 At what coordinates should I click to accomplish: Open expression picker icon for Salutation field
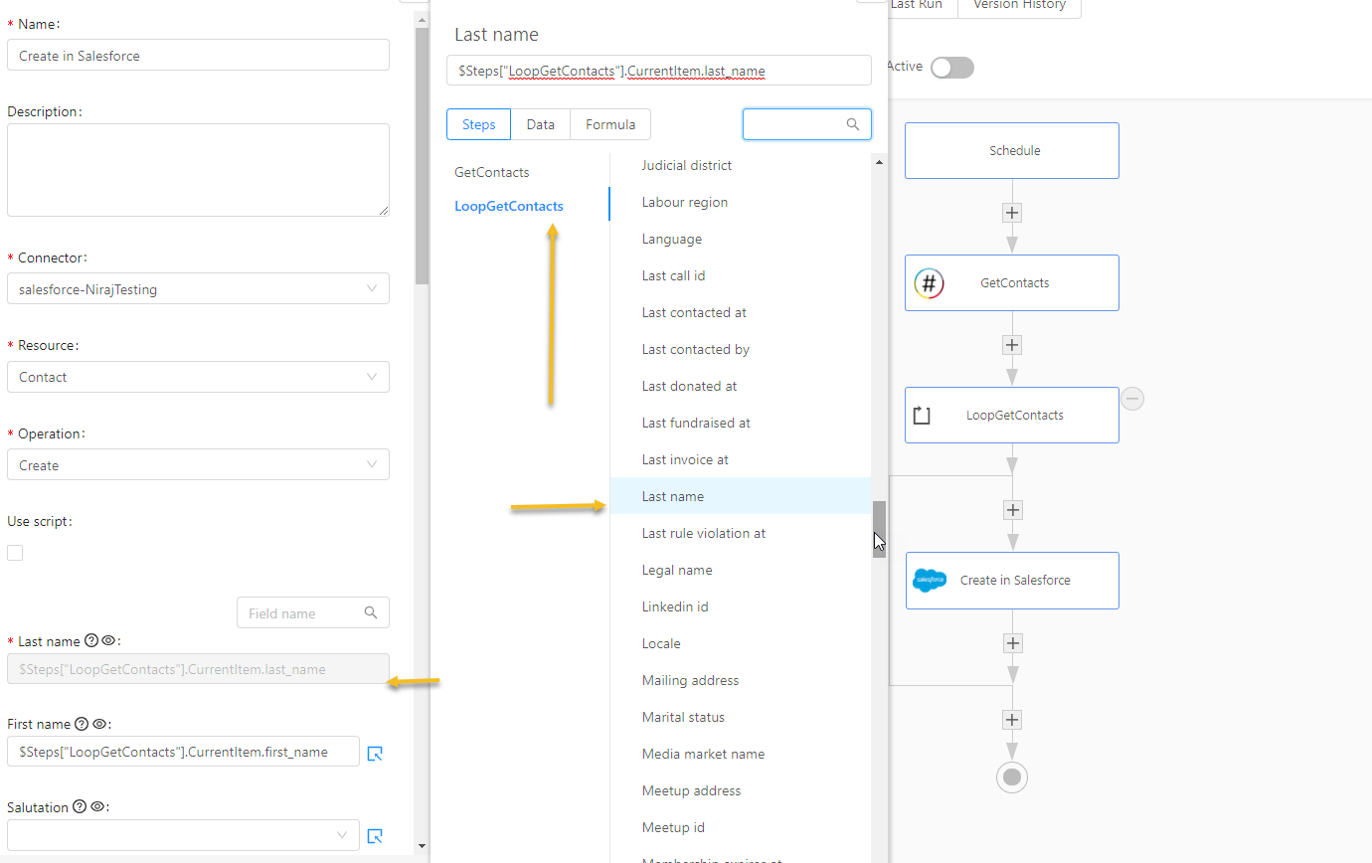[x=375, y=836]
